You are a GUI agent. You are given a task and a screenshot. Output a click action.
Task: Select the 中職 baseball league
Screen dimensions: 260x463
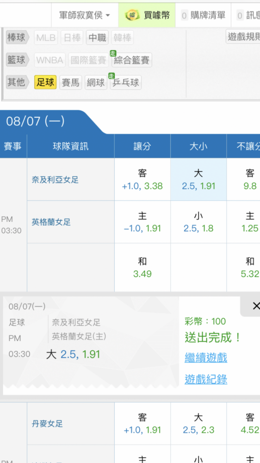(98, 38)
